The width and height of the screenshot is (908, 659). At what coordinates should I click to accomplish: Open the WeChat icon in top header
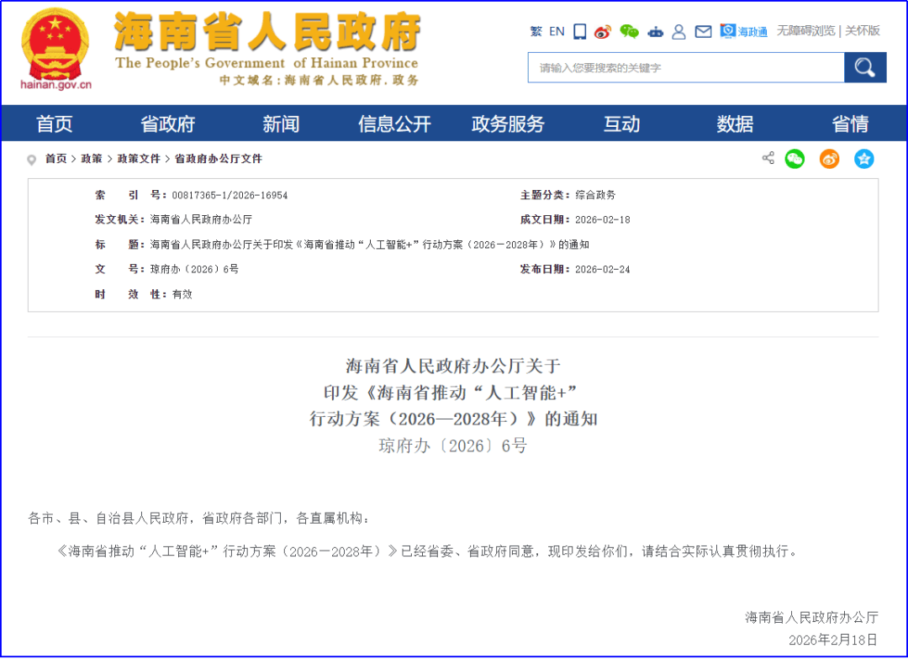(629, 32)
